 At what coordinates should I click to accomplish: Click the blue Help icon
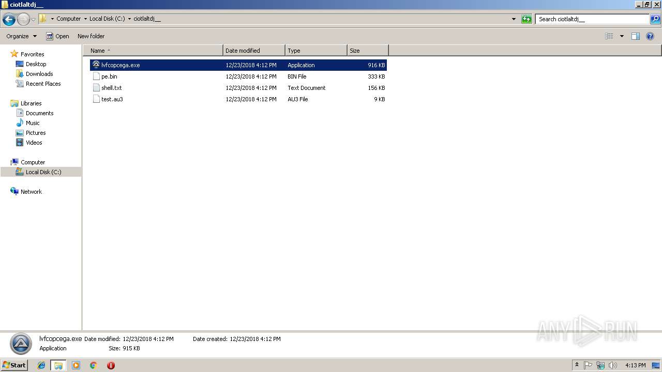click(x=650, y=36)
